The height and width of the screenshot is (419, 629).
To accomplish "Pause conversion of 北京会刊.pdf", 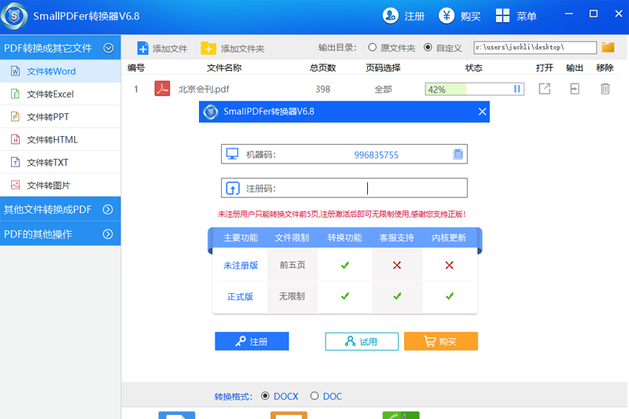I will [x=517, y=89].
